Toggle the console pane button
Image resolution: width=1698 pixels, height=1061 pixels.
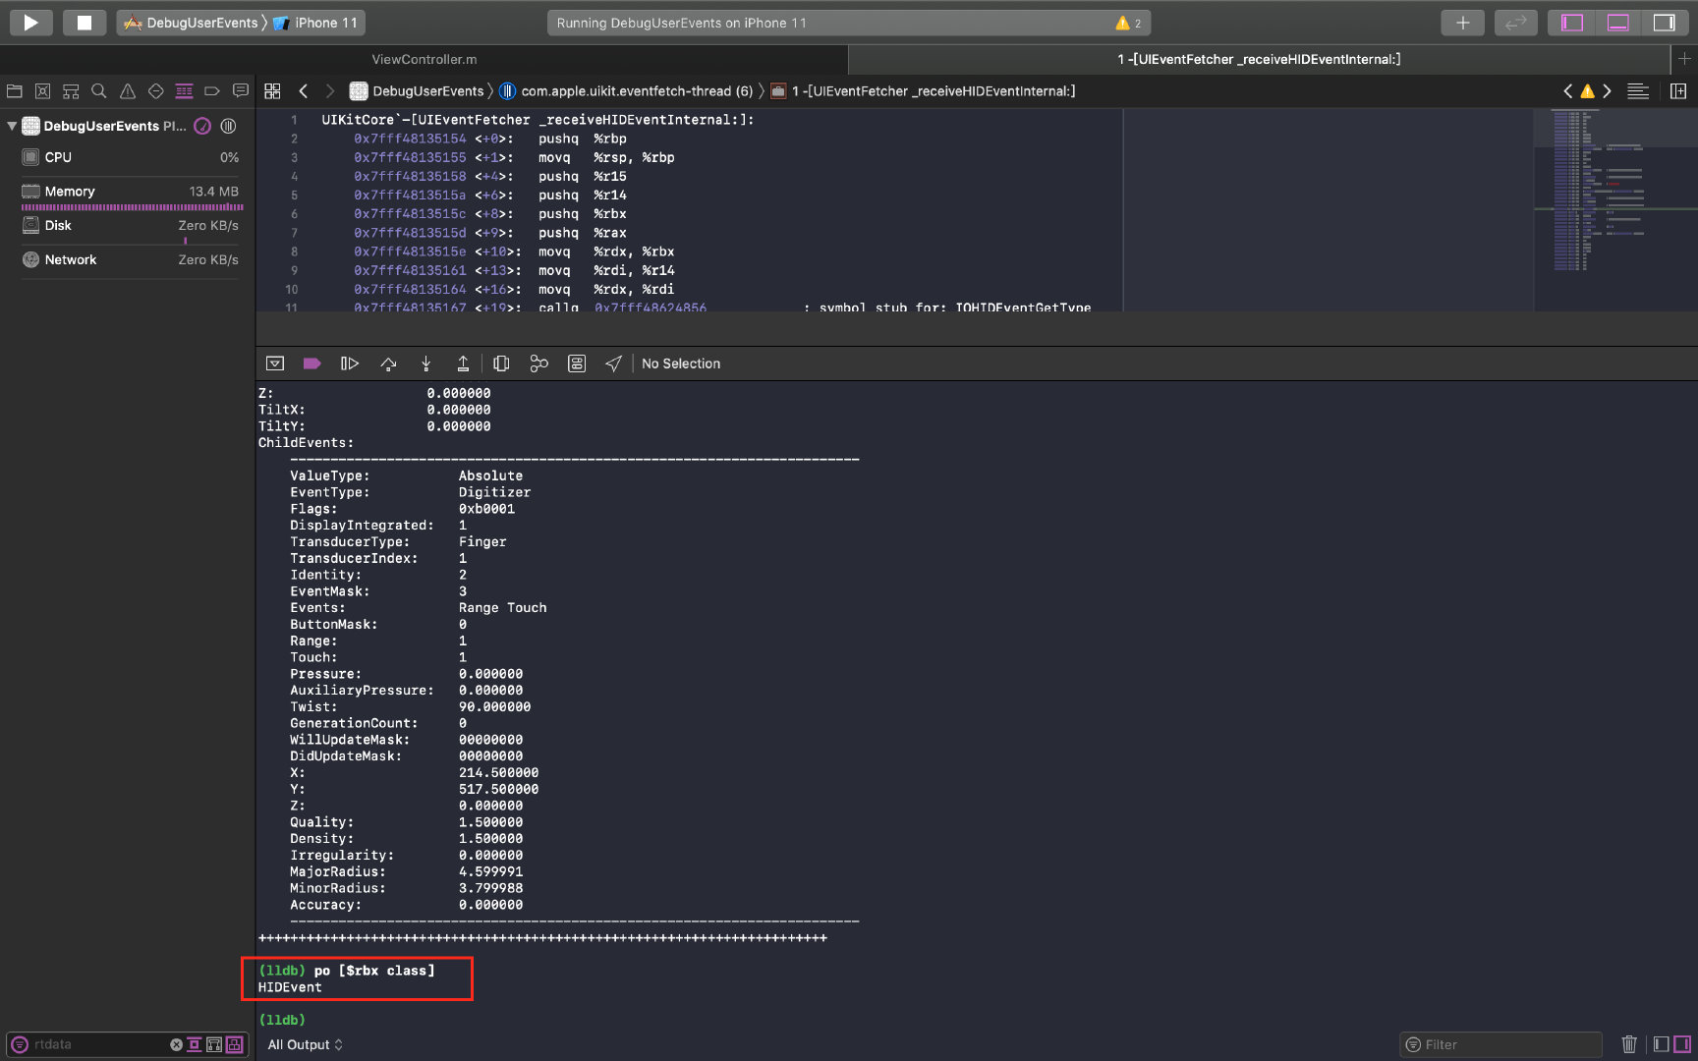(x=1682, y=1044)
